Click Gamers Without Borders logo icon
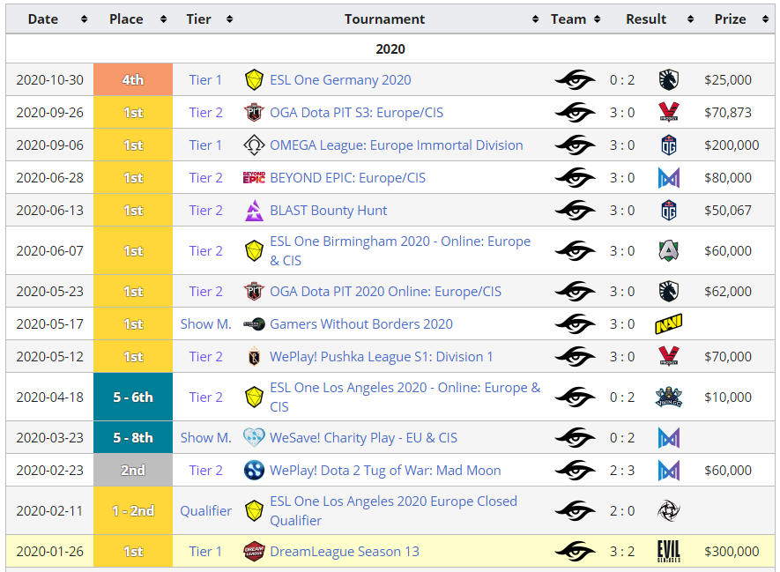 [254, 324]
